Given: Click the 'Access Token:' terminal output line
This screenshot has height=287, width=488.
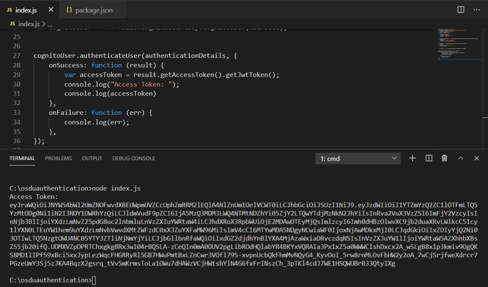Looking at the screenshot, I should (34, 197).
